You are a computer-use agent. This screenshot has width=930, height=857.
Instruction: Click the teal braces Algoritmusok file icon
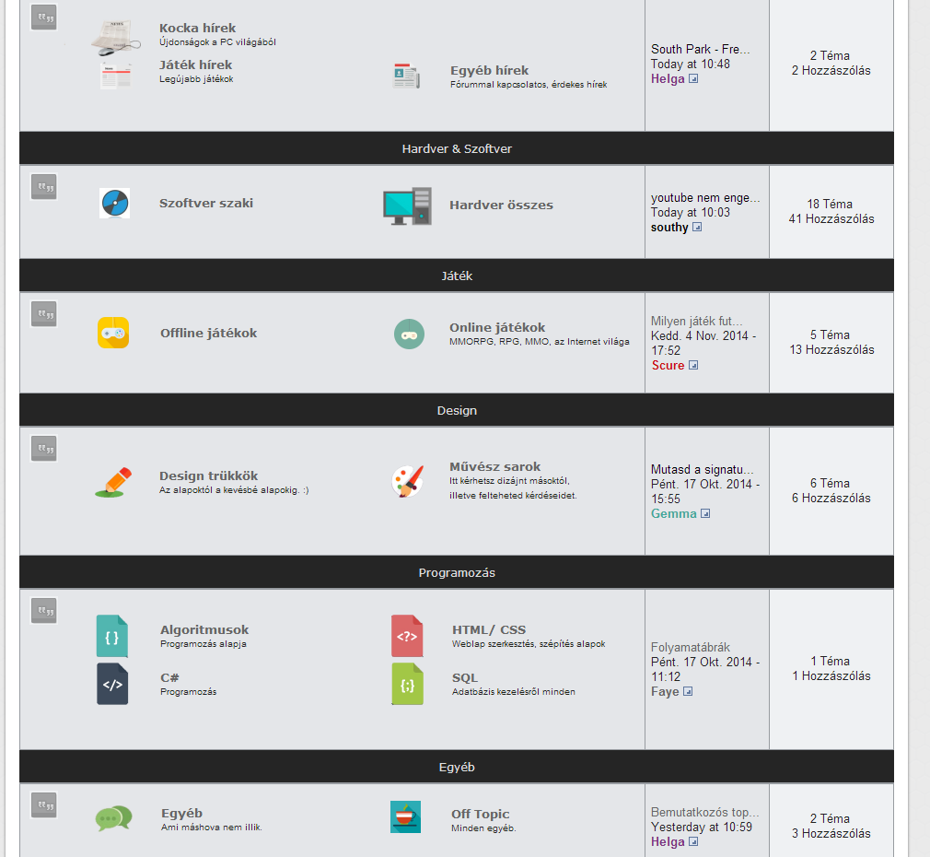[x=112, y=636]
